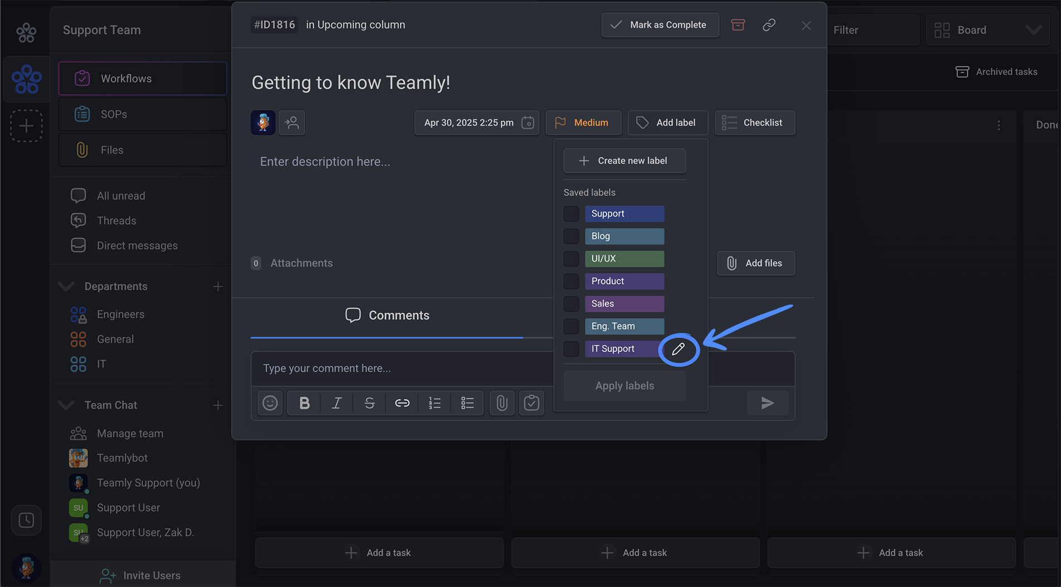Click Apply labels button
Viewport: 1061px width, 587px height.
pyautogui.click(x=624, y=386)
